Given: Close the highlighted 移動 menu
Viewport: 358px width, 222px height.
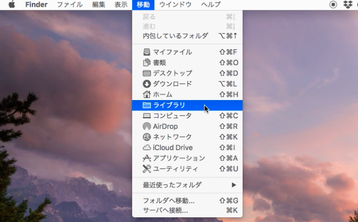Looking at the screenshot, I should coord(143,5).
